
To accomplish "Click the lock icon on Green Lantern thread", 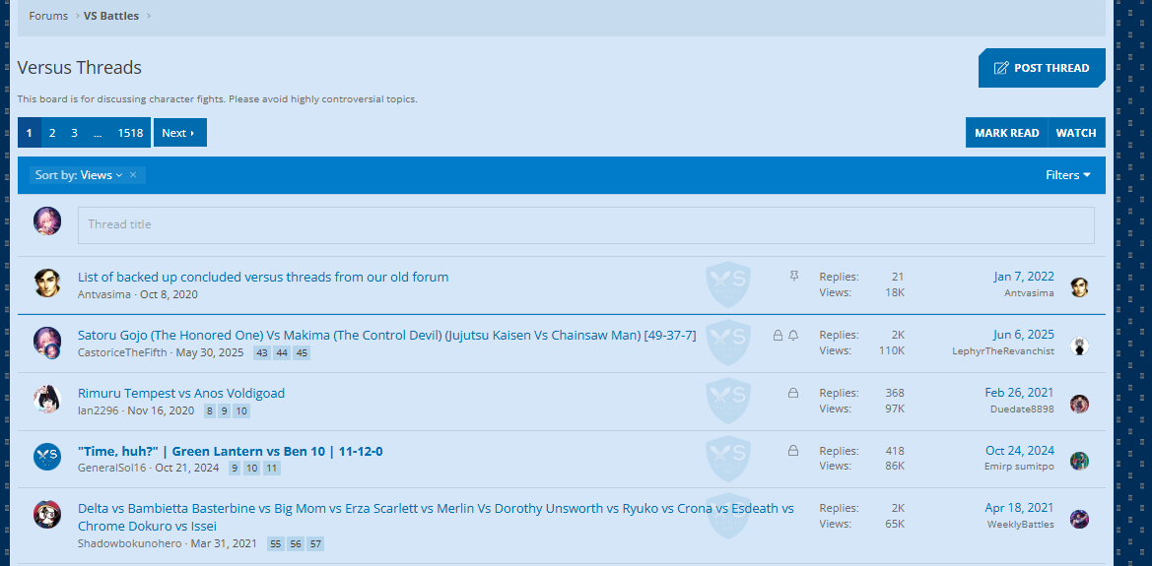I will pos(793,450).
